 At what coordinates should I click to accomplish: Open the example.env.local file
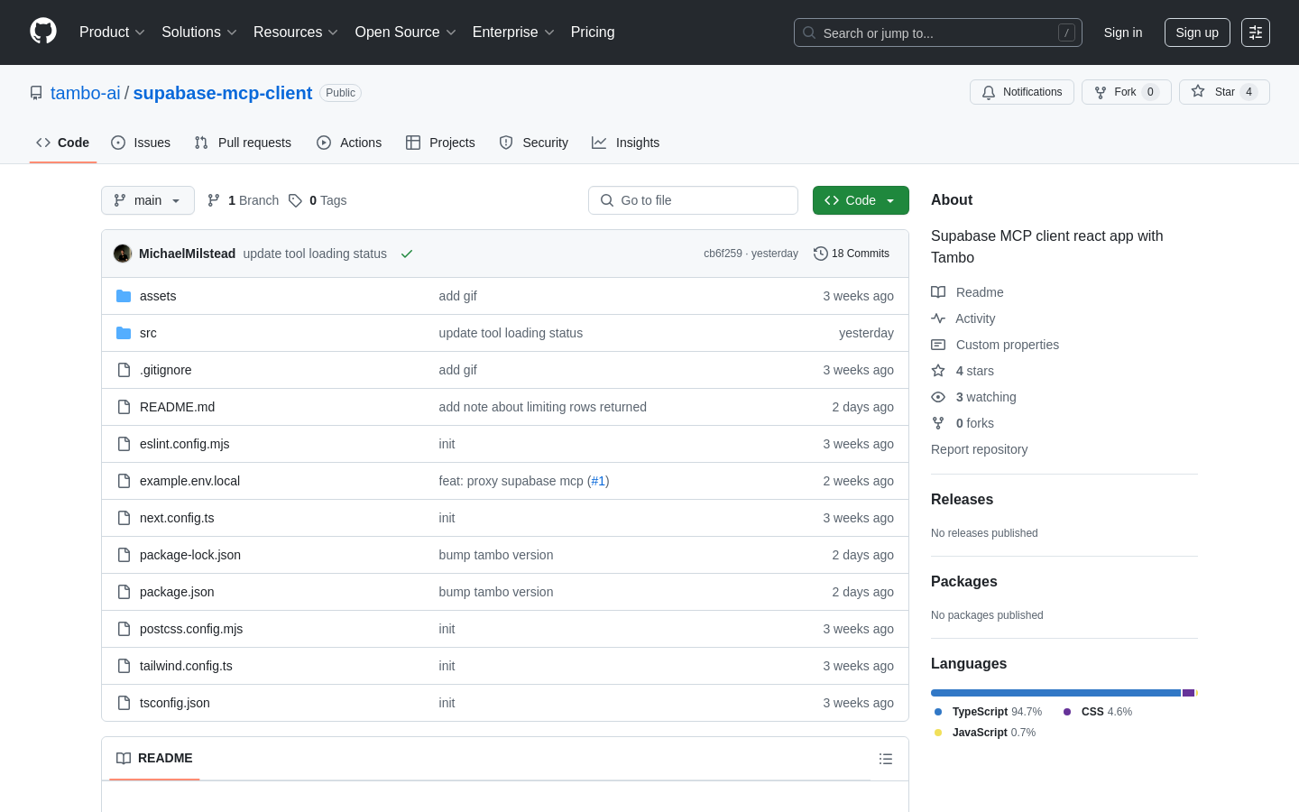(x=189, y=481)
